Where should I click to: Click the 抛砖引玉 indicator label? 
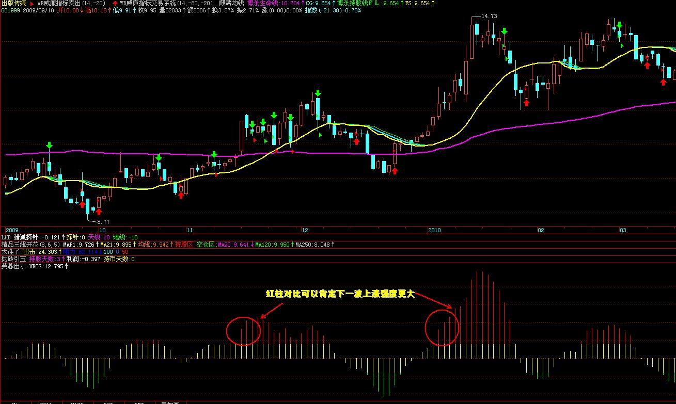pos(13,259)
